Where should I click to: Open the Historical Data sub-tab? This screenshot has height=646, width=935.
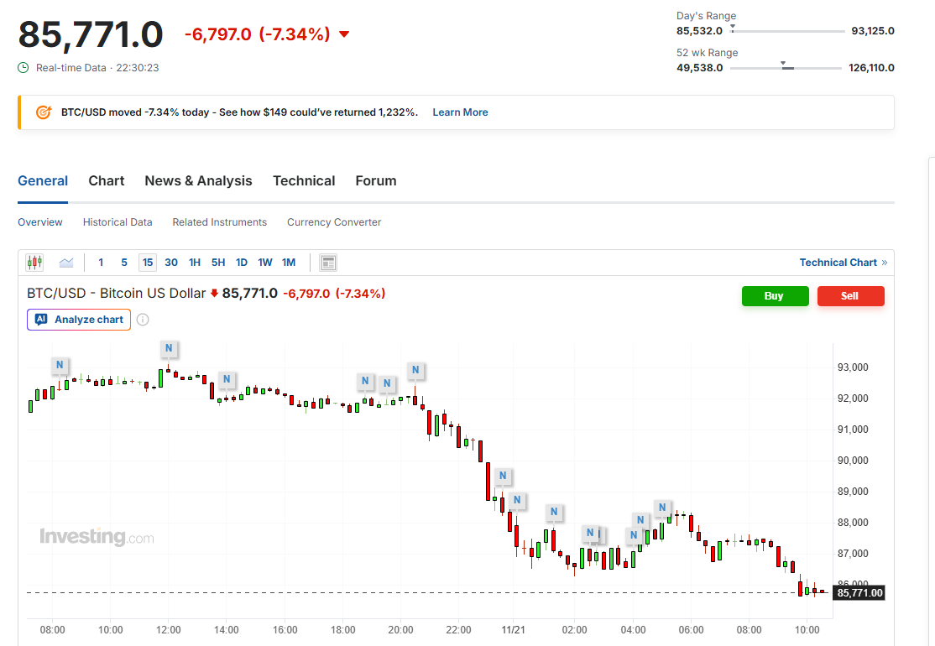(118, 222)
